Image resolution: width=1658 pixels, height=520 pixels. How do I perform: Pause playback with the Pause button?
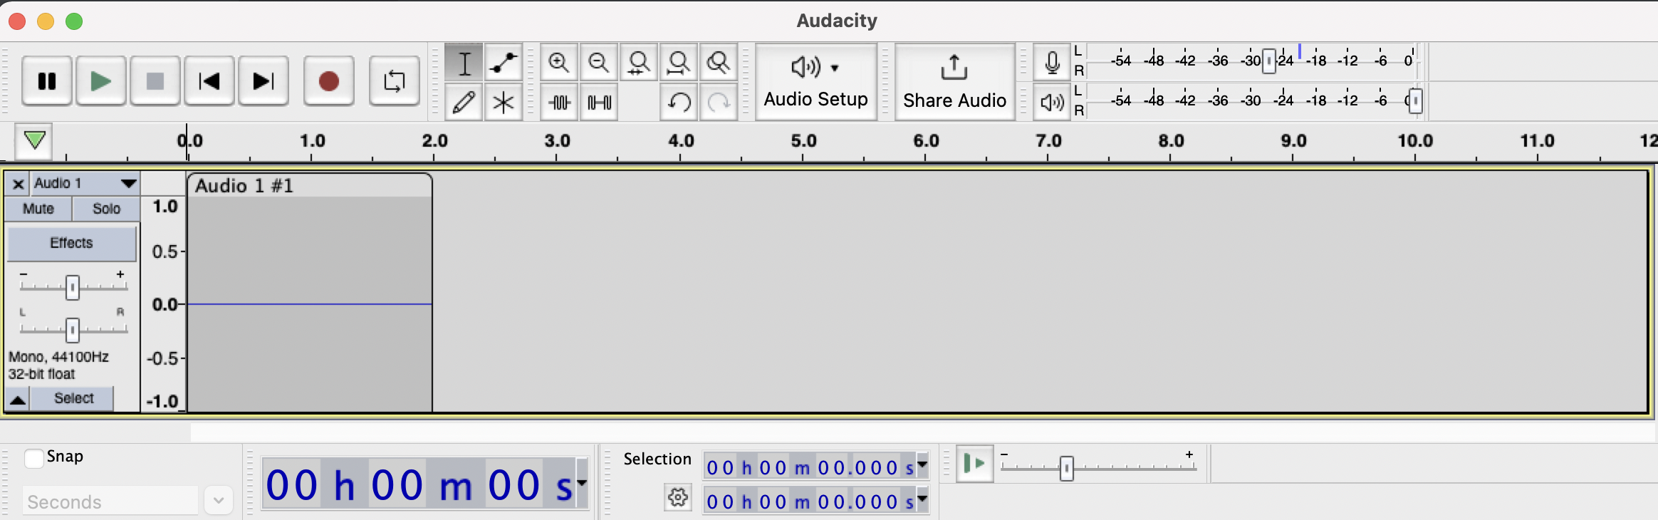pyautogui.click(x=47, y=81)
